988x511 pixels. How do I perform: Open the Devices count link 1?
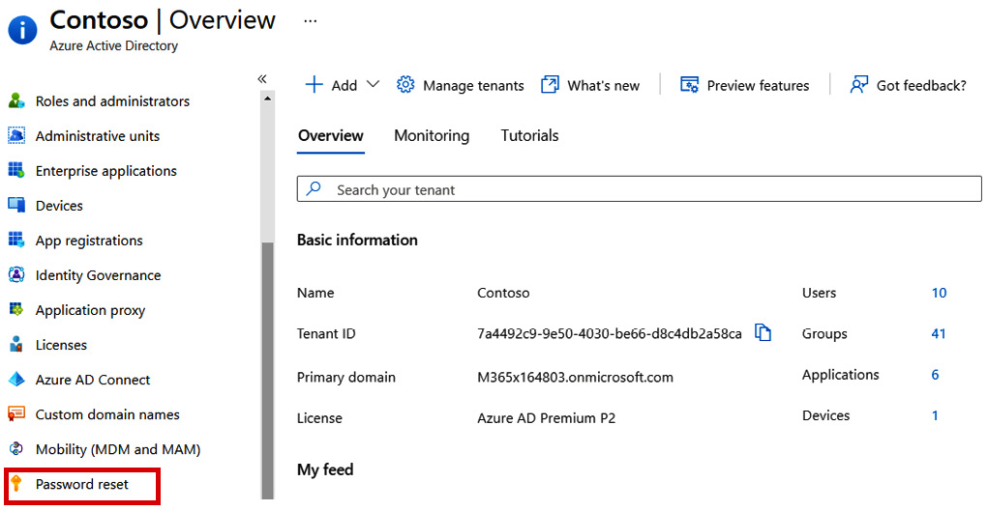935,415
